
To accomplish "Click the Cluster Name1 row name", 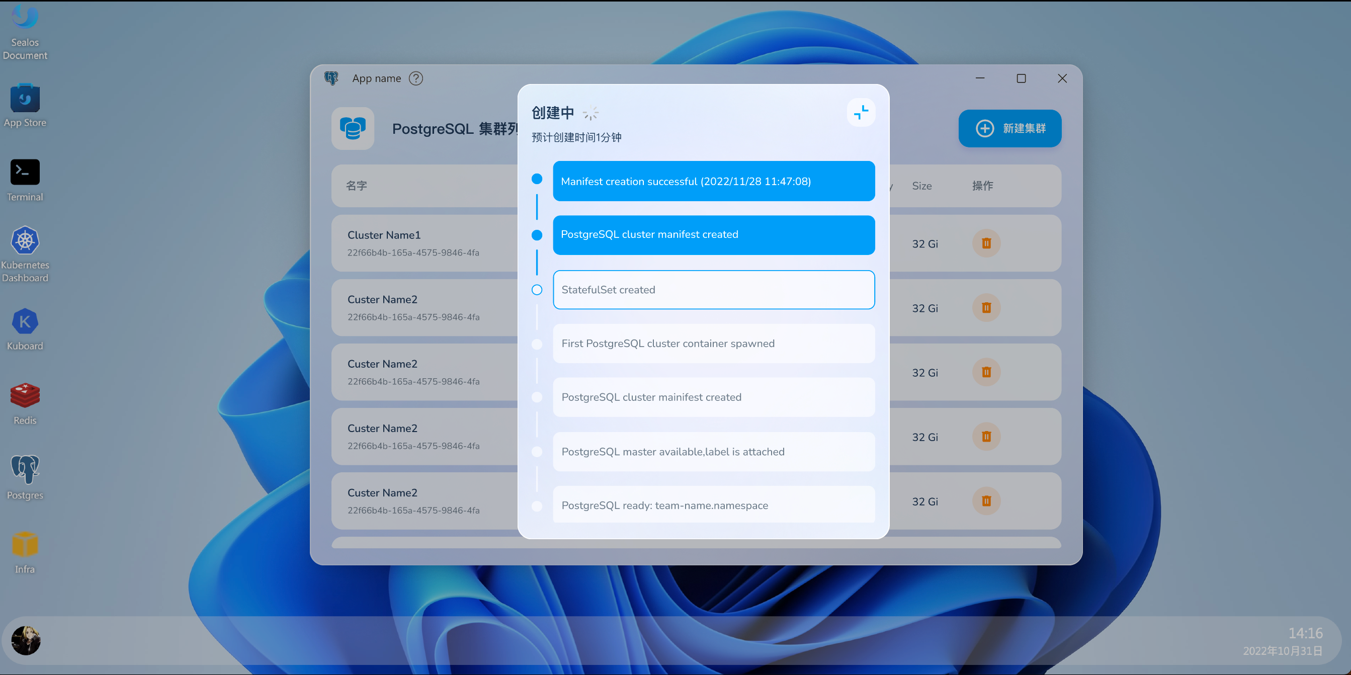I will point(384,235).
